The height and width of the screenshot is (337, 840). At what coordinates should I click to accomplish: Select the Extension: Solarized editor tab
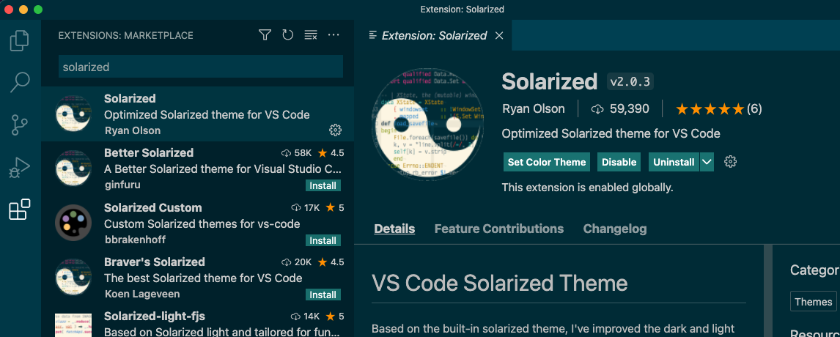pyautogui.click(x=433, y=35)
